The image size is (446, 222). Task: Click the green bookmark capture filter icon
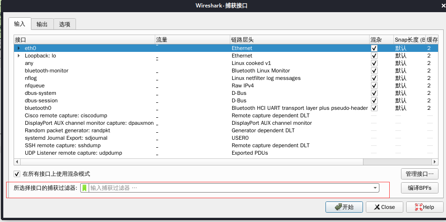tap(84, 188)
